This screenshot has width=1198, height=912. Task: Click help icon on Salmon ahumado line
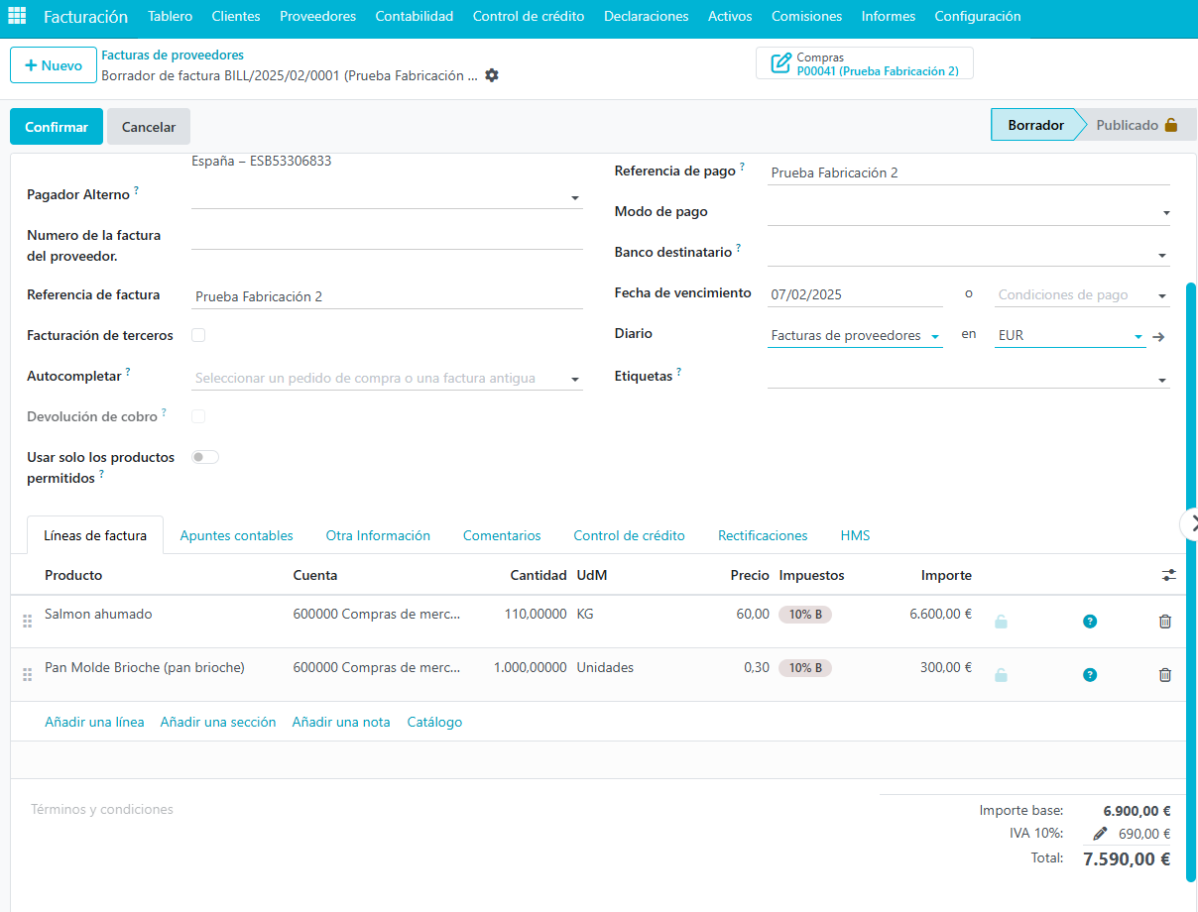1090,622
